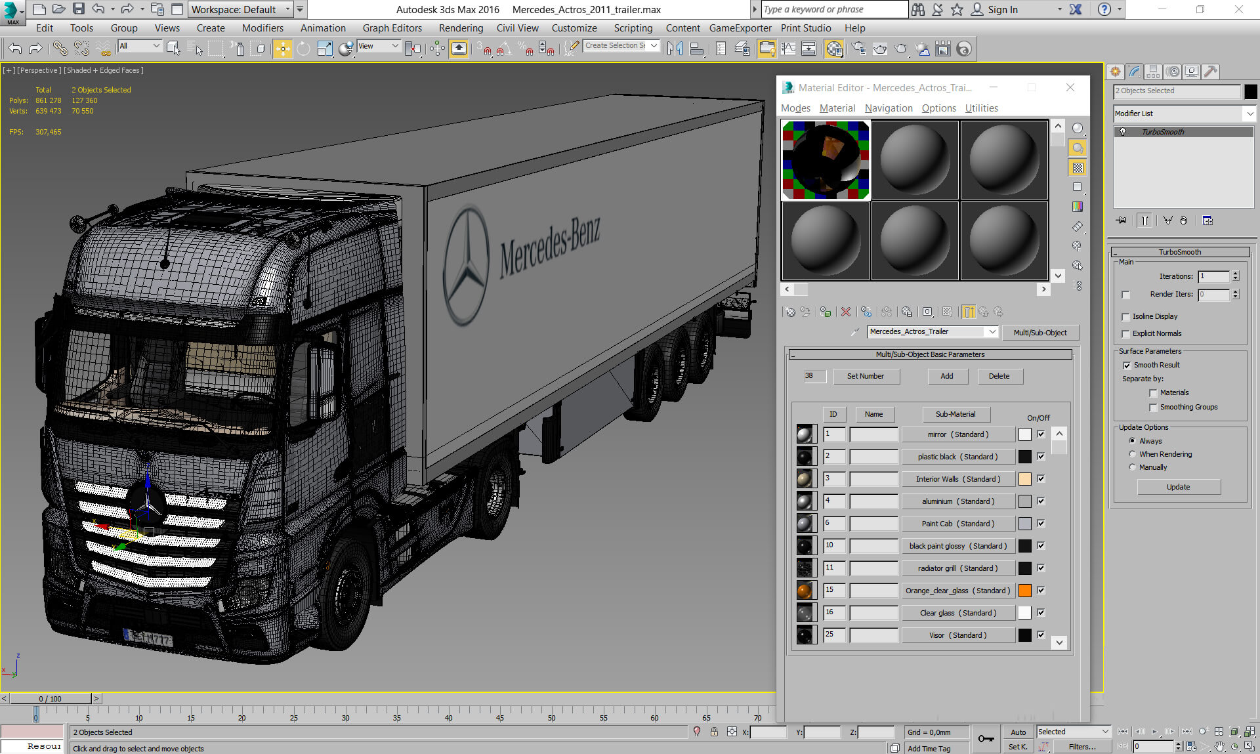Screen dimensions: 1260x754
Task: Open the Rendered Frame Window
Action: pyautogui.click(x=879, y=49)
